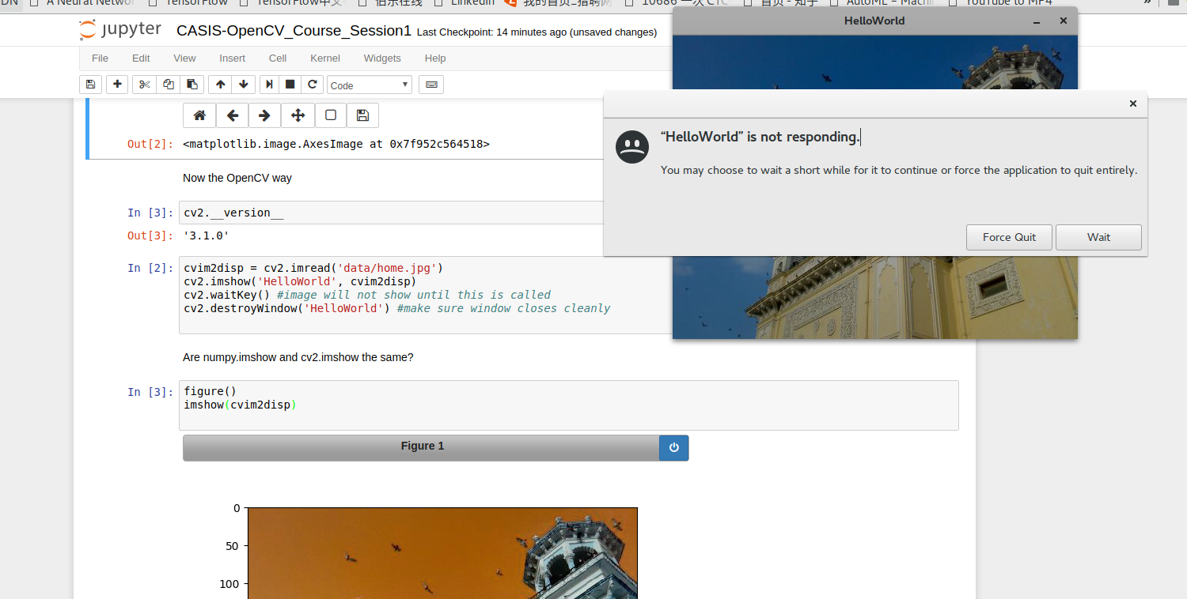
Task: Cut selected cell with the scissors icon
Action: [x=144, y=85]
